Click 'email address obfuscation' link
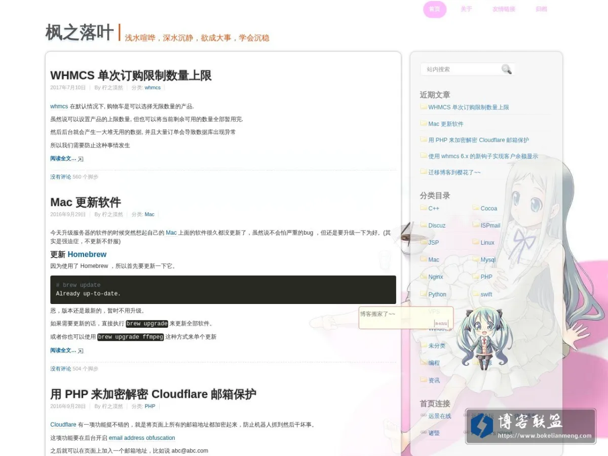This screenshot has height=456, width=608. pyautogui.click(x=142, y=438)
